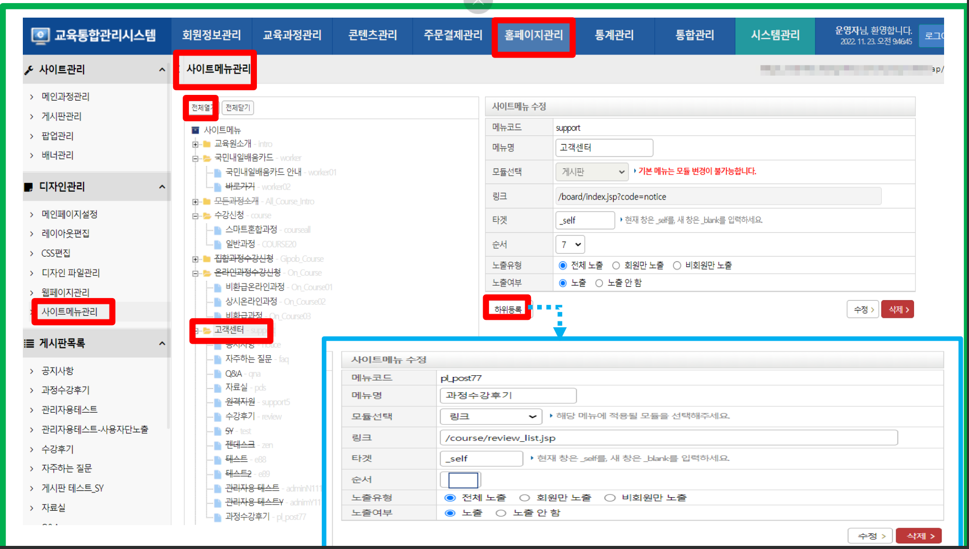Screen dimensions: 969x549
Task: Expand the 모든과정소개 tree node
Action: coord(195,202)
